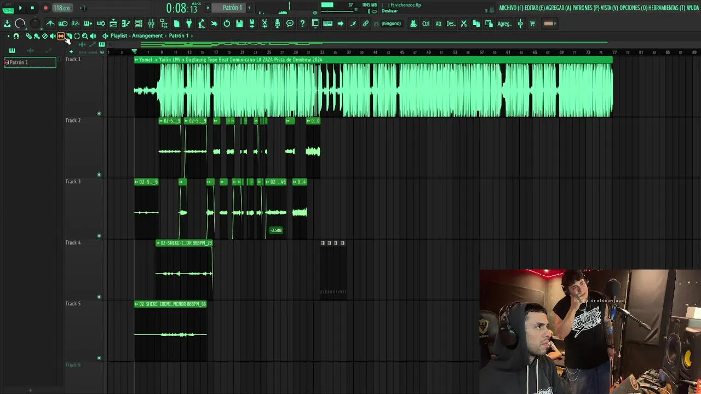Viewport: 701px width, 394px height.
Task: Open the OPCIONES (O) menu
Action: pos(633,8)
